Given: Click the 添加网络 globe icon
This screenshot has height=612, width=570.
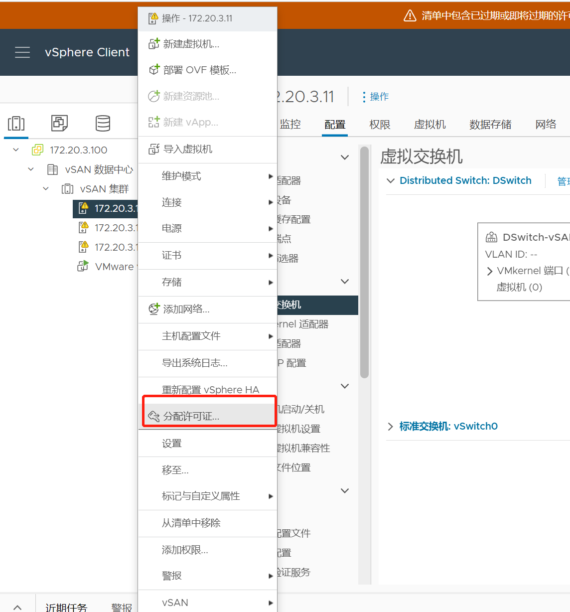Looking at the screenshot, I should [x=154, y=309].
